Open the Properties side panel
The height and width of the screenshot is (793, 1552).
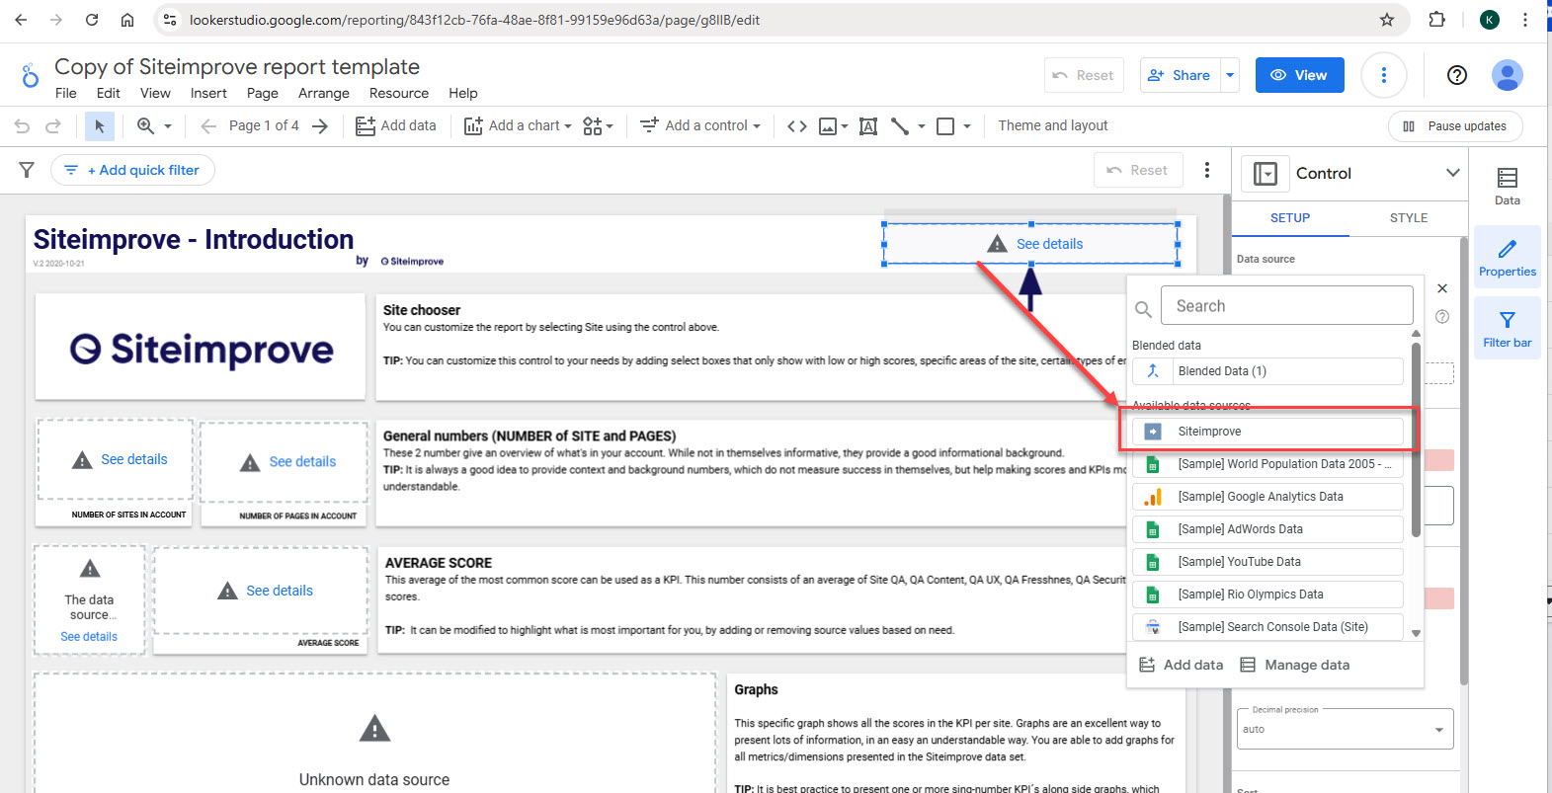point(1508,257)
